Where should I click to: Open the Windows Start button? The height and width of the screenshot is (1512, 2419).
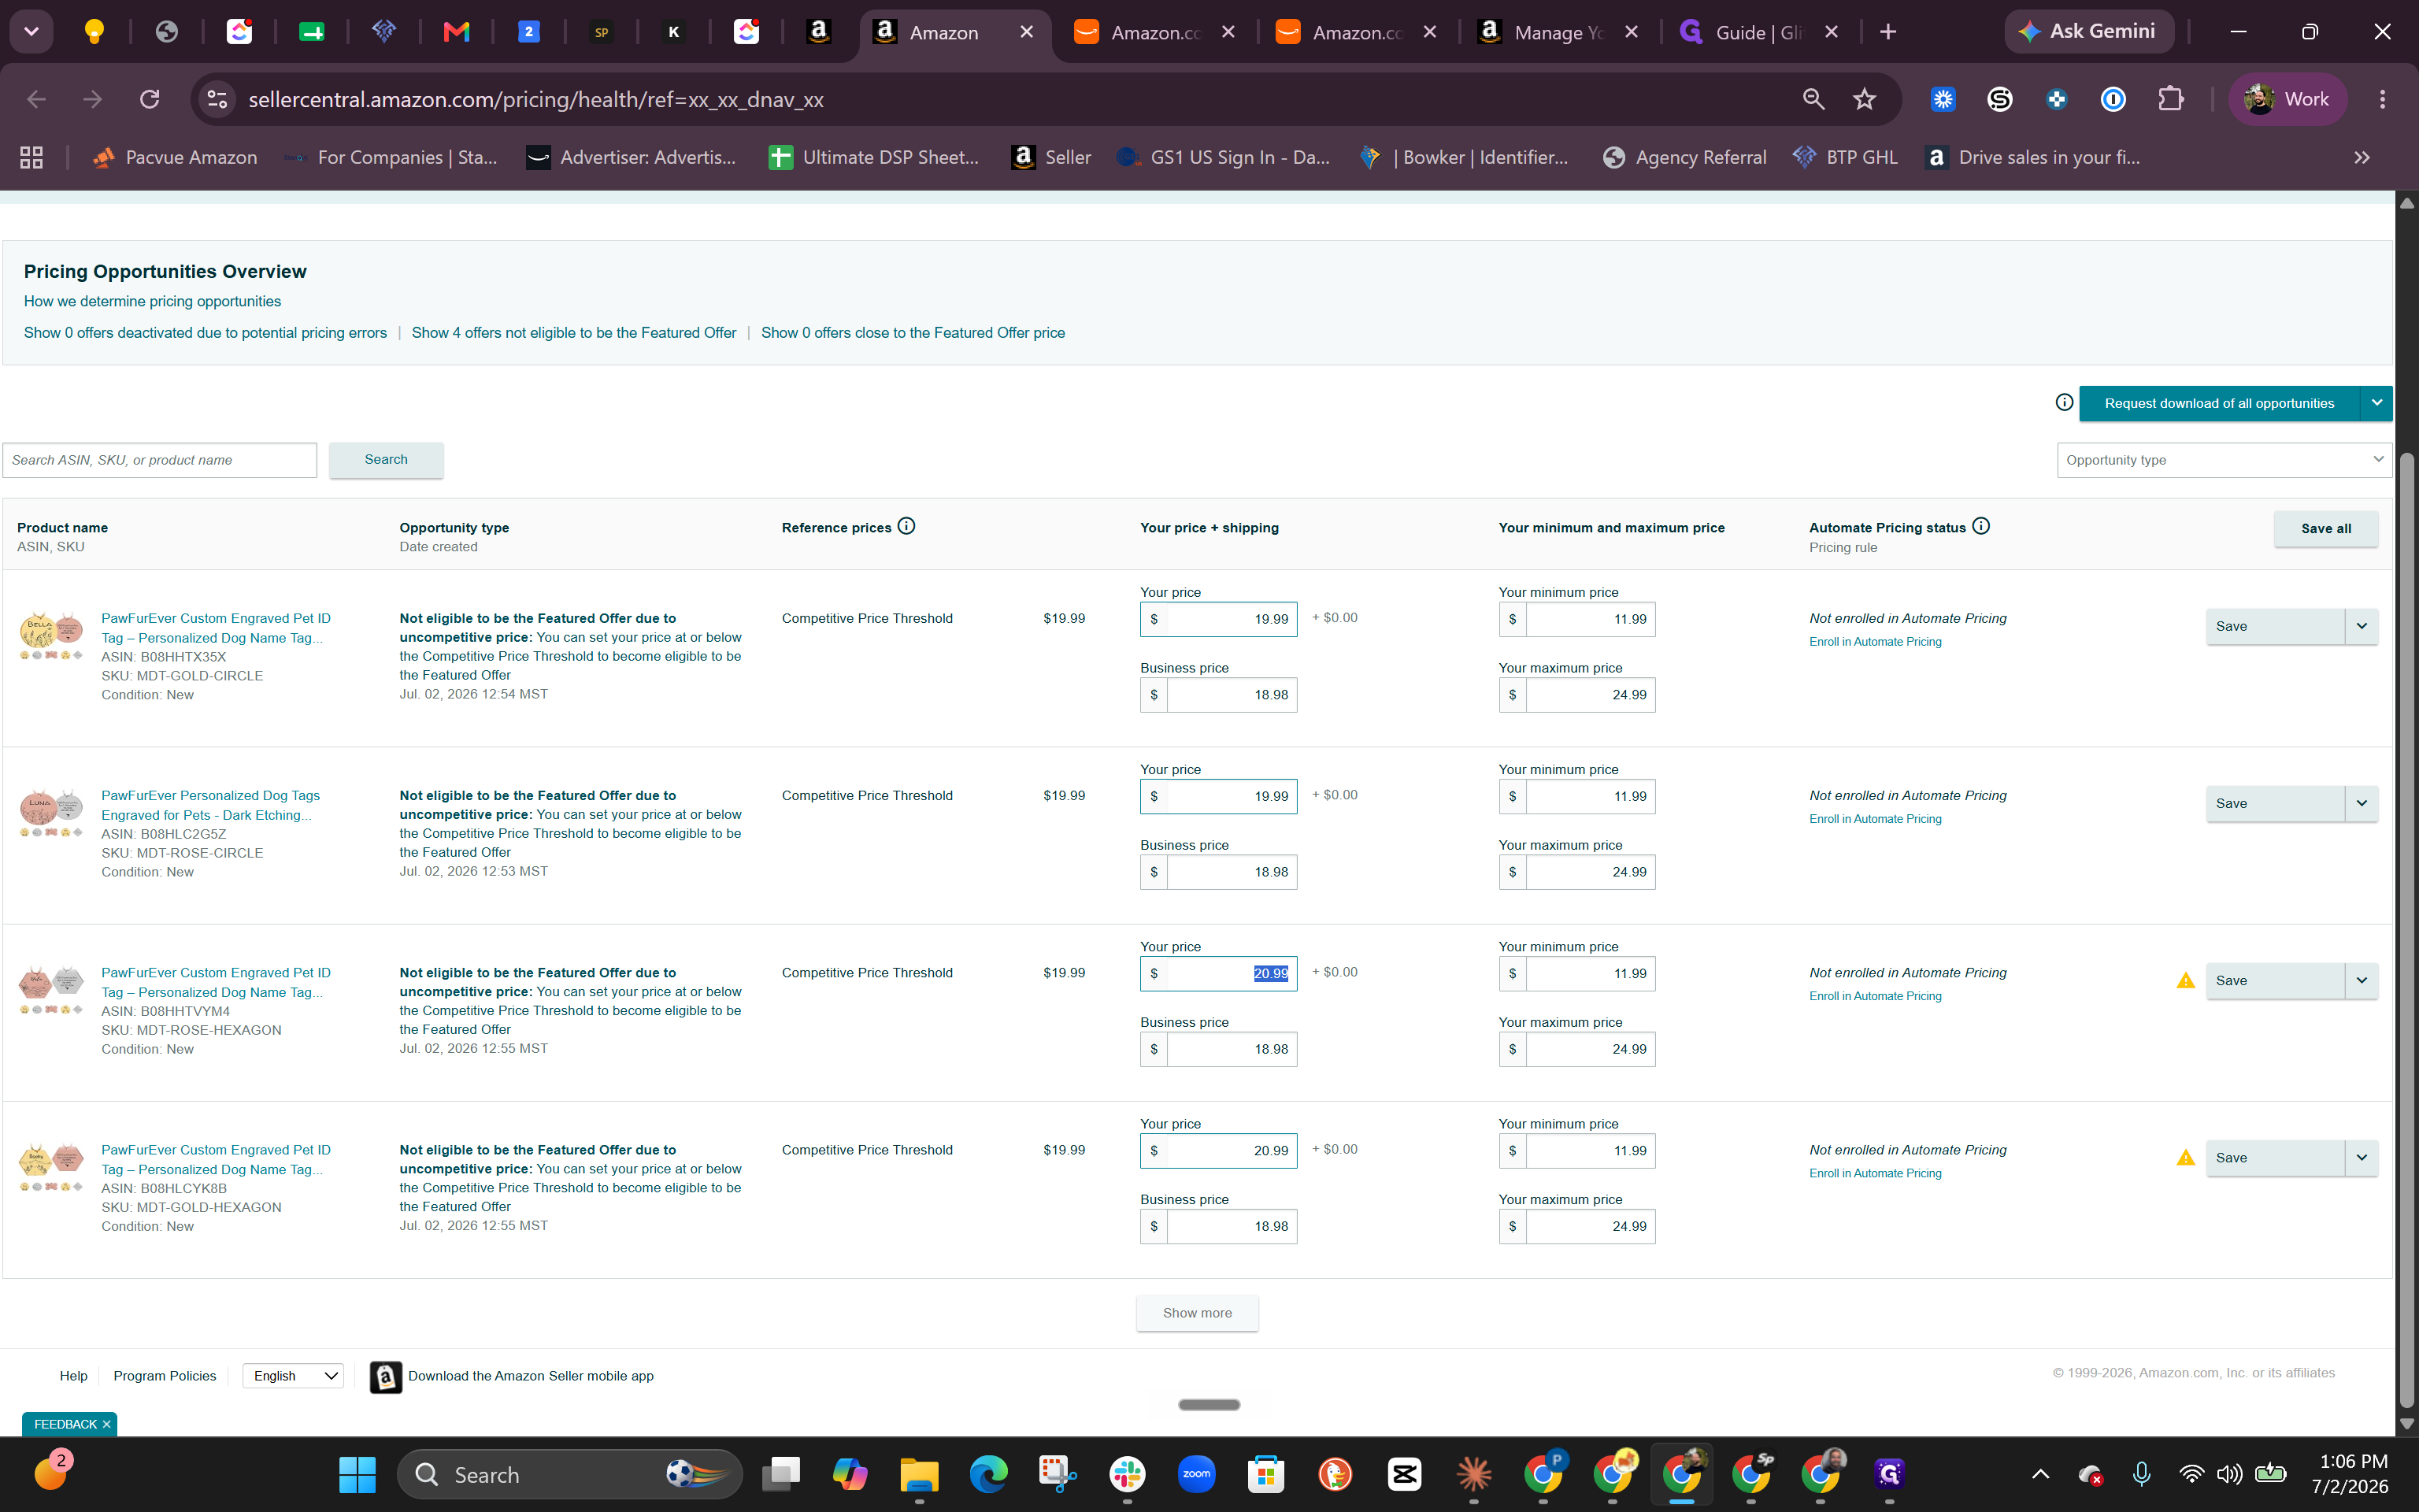357,1474
